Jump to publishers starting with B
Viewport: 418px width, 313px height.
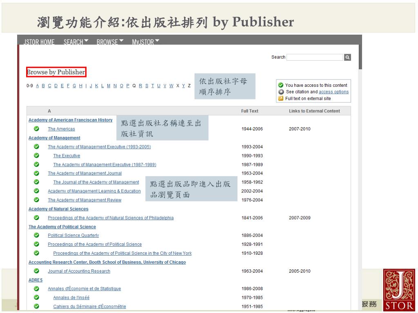click(43, 86)
